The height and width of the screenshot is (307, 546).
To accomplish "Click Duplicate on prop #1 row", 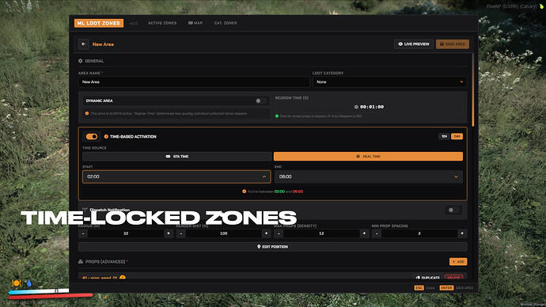I will 427,278.
